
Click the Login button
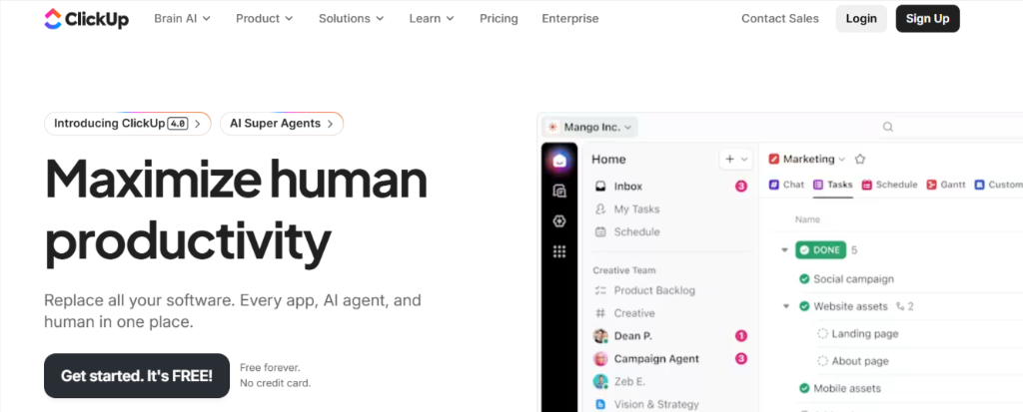pos(861,19)
